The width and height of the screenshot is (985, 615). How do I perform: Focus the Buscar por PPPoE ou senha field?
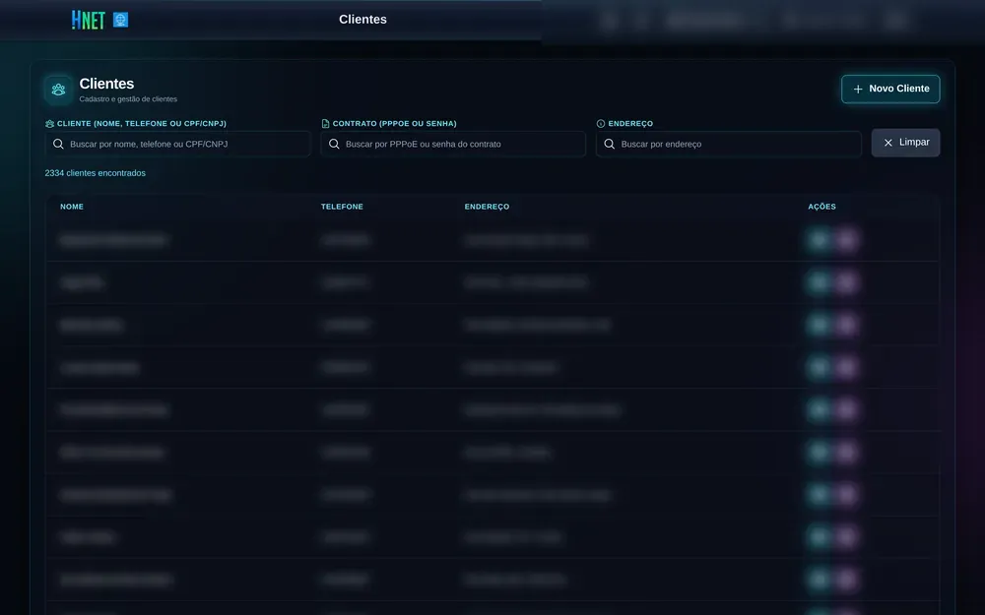[x=453, y=144]
